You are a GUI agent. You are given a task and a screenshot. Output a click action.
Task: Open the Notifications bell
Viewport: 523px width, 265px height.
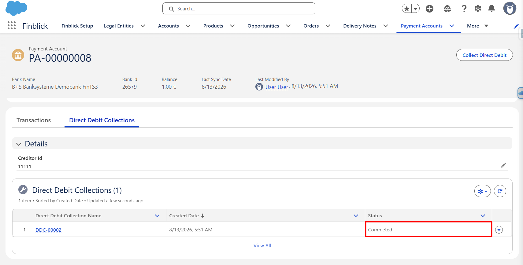click(491, 9)
